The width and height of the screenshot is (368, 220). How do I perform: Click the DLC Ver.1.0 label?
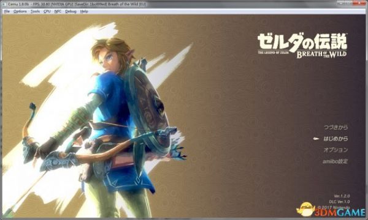coord(339,202)
